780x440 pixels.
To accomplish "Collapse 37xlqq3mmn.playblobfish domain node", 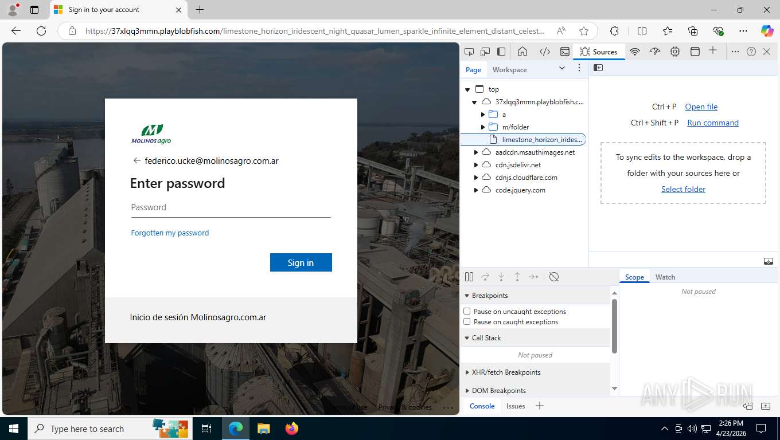I will tap(474, 102).
